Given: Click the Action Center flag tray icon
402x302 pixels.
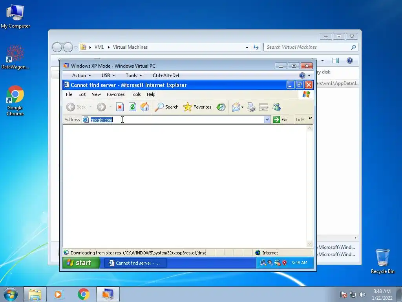Looking at the screenshot, I should coord(343,295).
